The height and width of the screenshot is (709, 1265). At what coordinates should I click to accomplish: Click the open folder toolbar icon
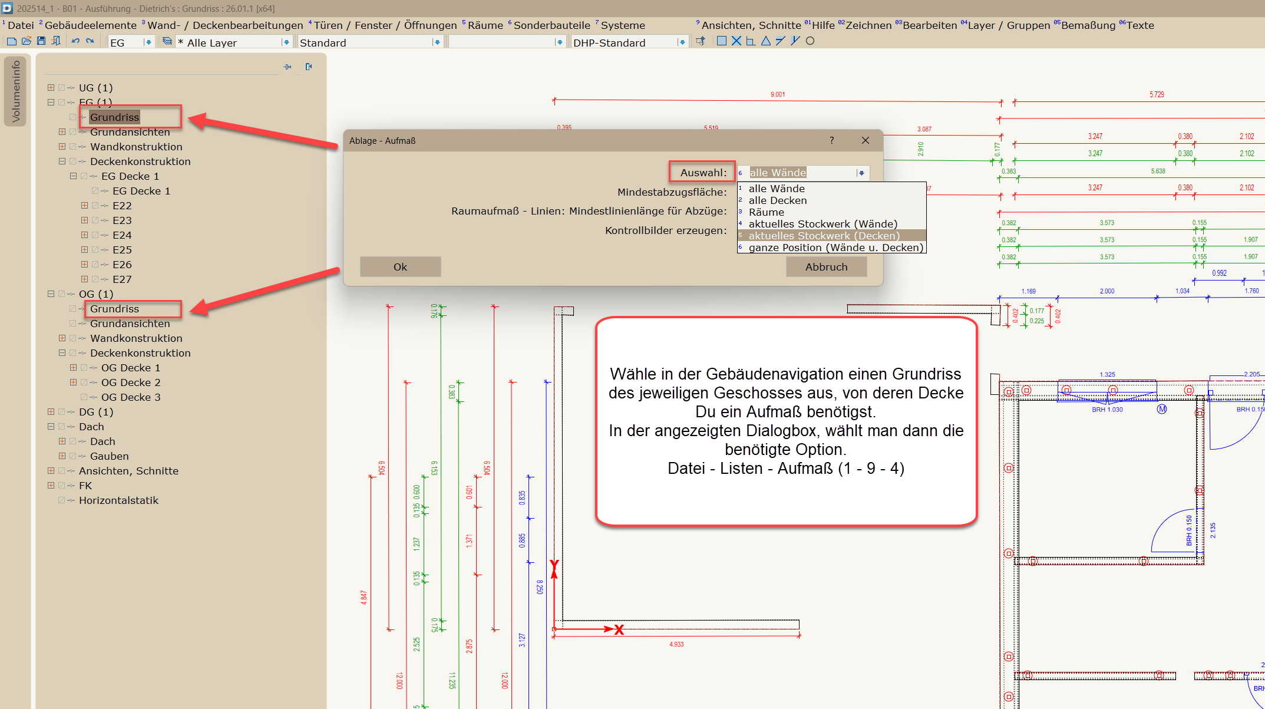27,41
